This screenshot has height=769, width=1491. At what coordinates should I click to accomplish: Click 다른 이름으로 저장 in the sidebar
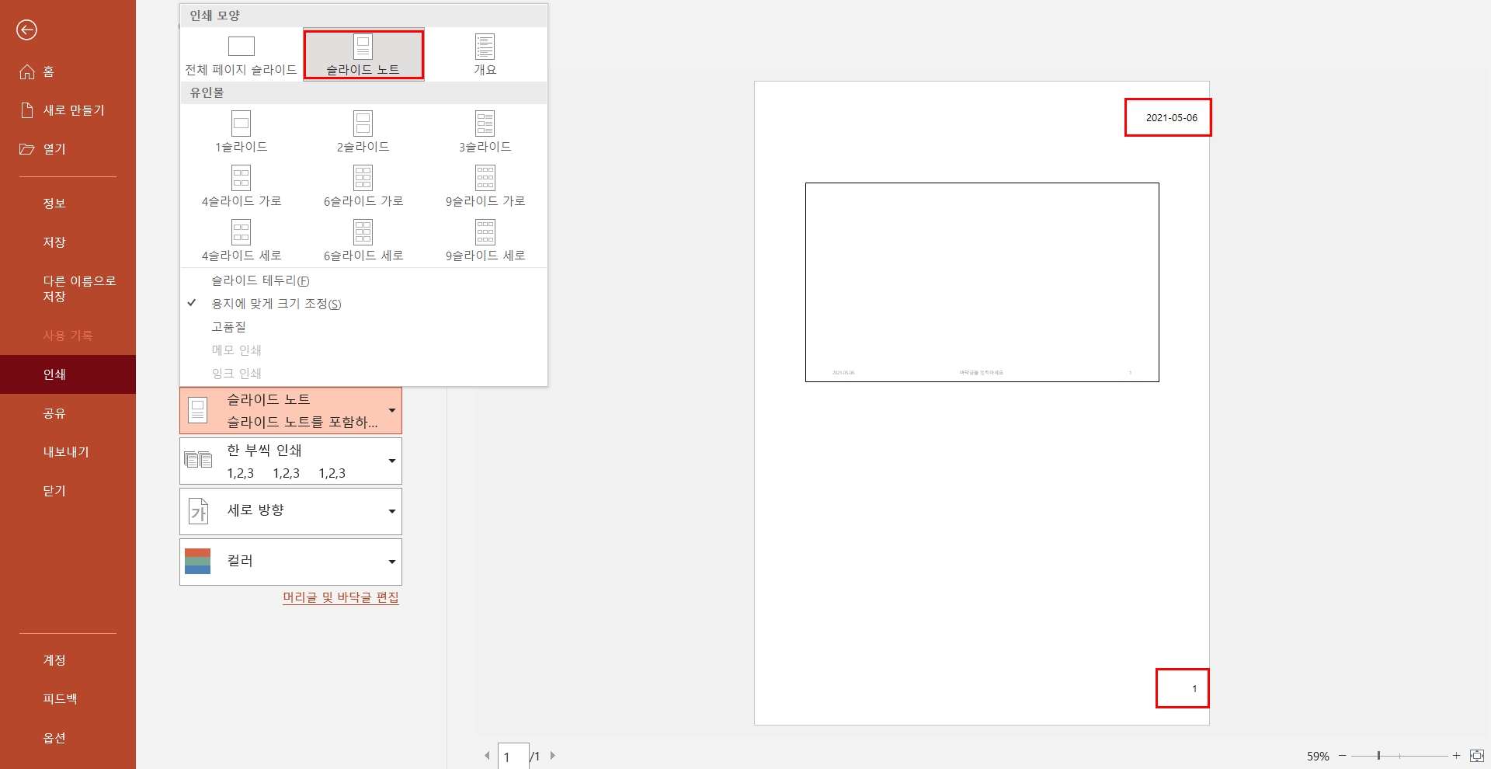point(68,289)
